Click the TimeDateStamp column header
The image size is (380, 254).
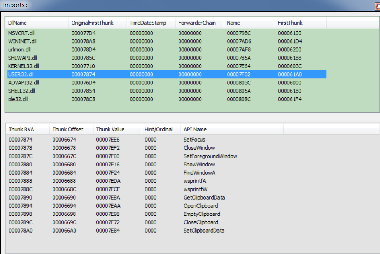pyautogui.click(x=151, y=23)
